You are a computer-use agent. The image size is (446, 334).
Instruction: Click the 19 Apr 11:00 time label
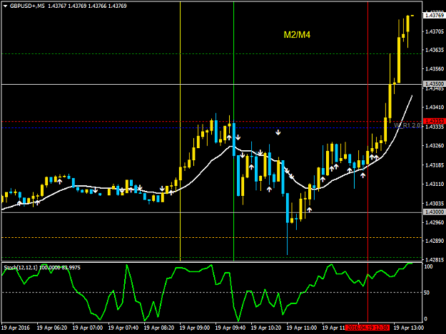(x=302, y=328)
